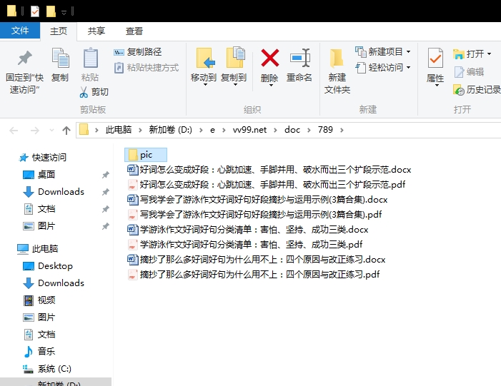
Task: Click the Edit (编辑) button
Action: coord(469,72)
